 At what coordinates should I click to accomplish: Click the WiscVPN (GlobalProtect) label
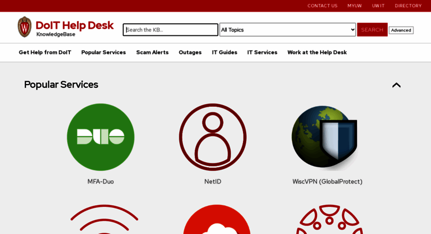point(327,181)
